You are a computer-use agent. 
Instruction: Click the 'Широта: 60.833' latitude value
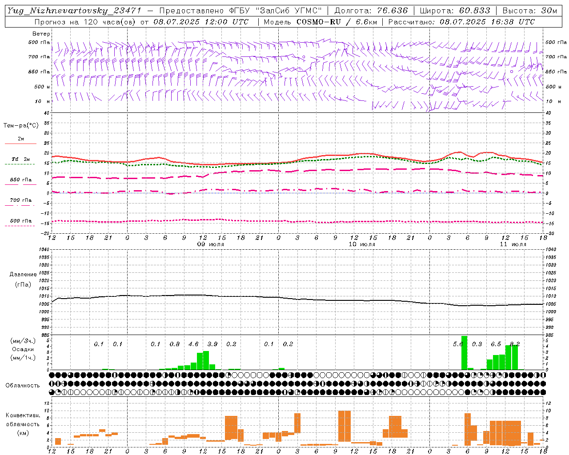click(455, 11)
